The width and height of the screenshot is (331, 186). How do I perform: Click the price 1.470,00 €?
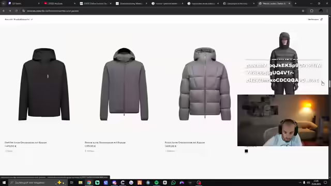10,146
